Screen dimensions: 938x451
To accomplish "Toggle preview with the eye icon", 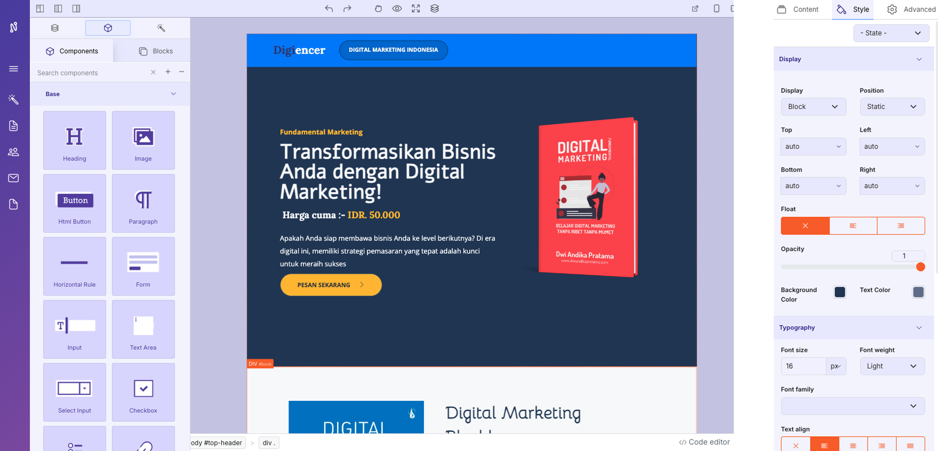I will tap(397, 9).
